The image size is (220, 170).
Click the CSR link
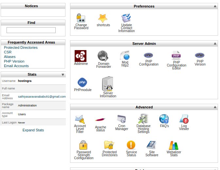click(8, 52)
